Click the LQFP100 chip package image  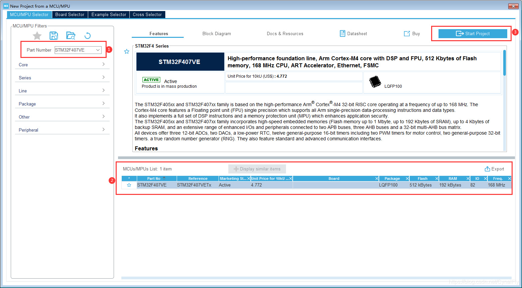pos(375,82)
